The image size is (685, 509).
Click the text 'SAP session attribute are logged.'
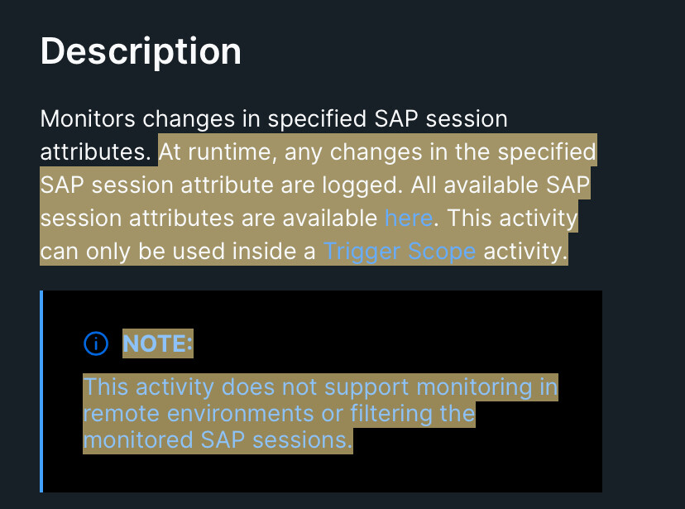tap(222, 185)
